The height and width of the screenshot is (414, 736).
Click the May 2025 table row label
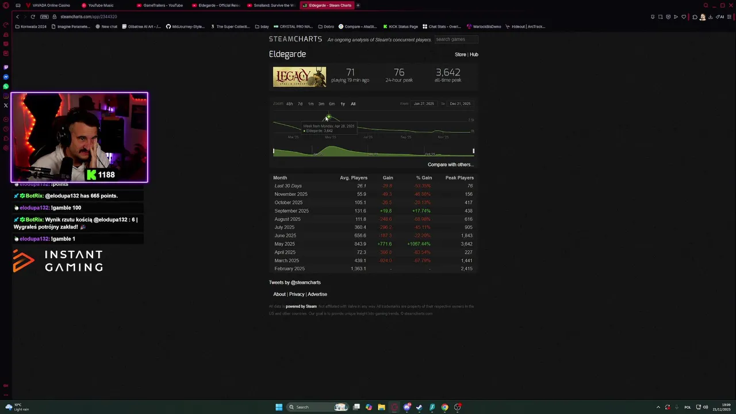pyautogui.click(x=285, y=244)
